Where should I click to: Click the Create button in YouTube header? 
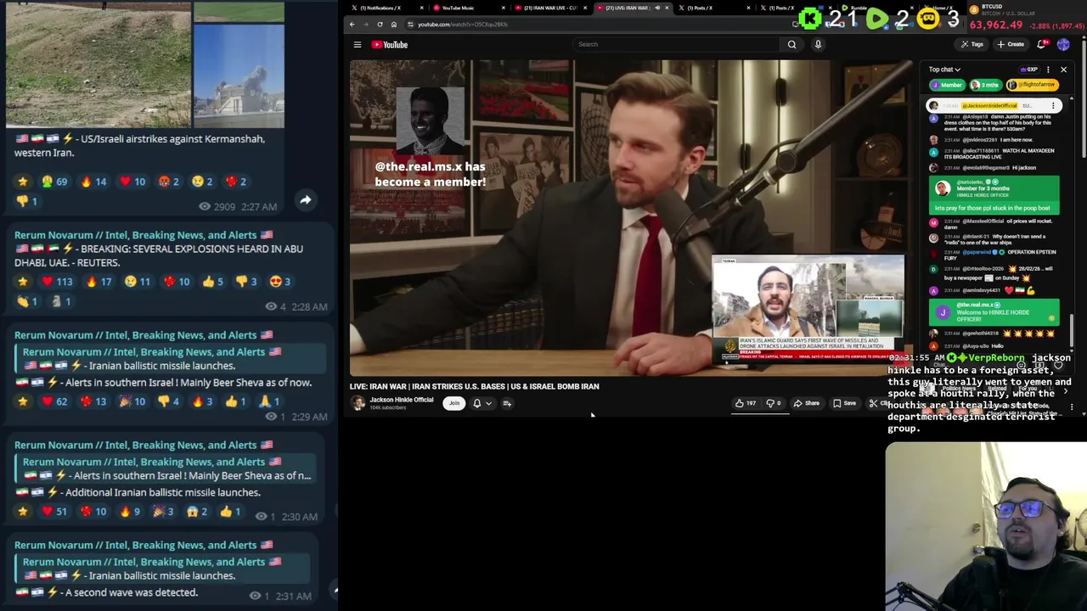1011,44
